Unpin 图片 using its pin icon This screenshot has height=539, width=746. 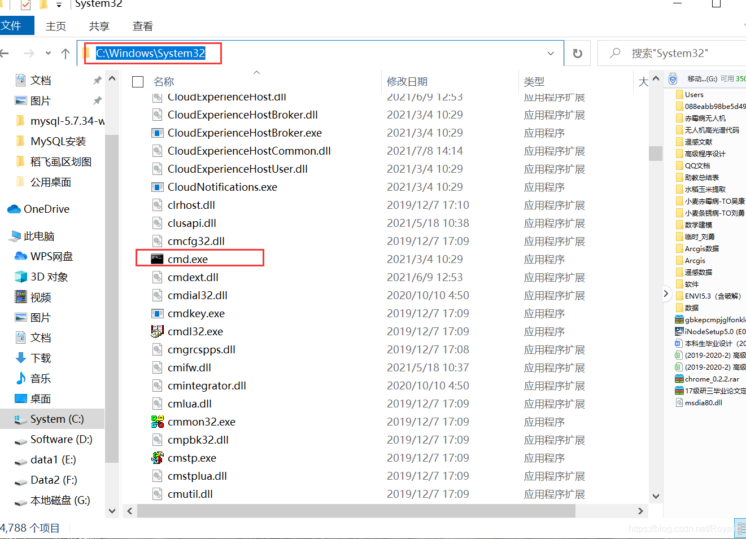(x=98, y=100)
